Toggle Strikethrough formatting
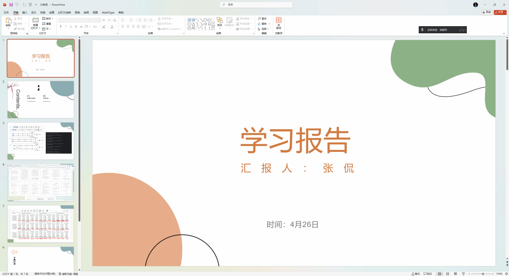Image resolution: width=509 pixels, height=276 pixels. [81, 27]
